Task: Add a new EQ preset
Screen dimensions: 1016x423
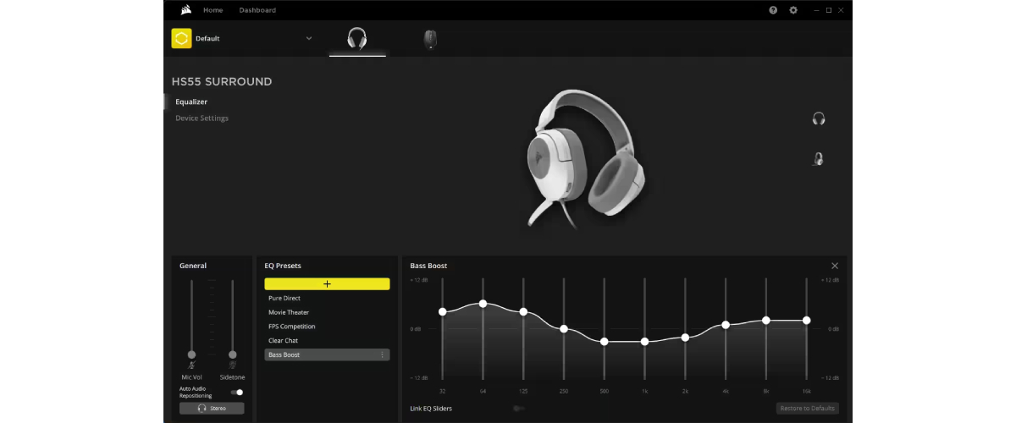Action: 327,284
